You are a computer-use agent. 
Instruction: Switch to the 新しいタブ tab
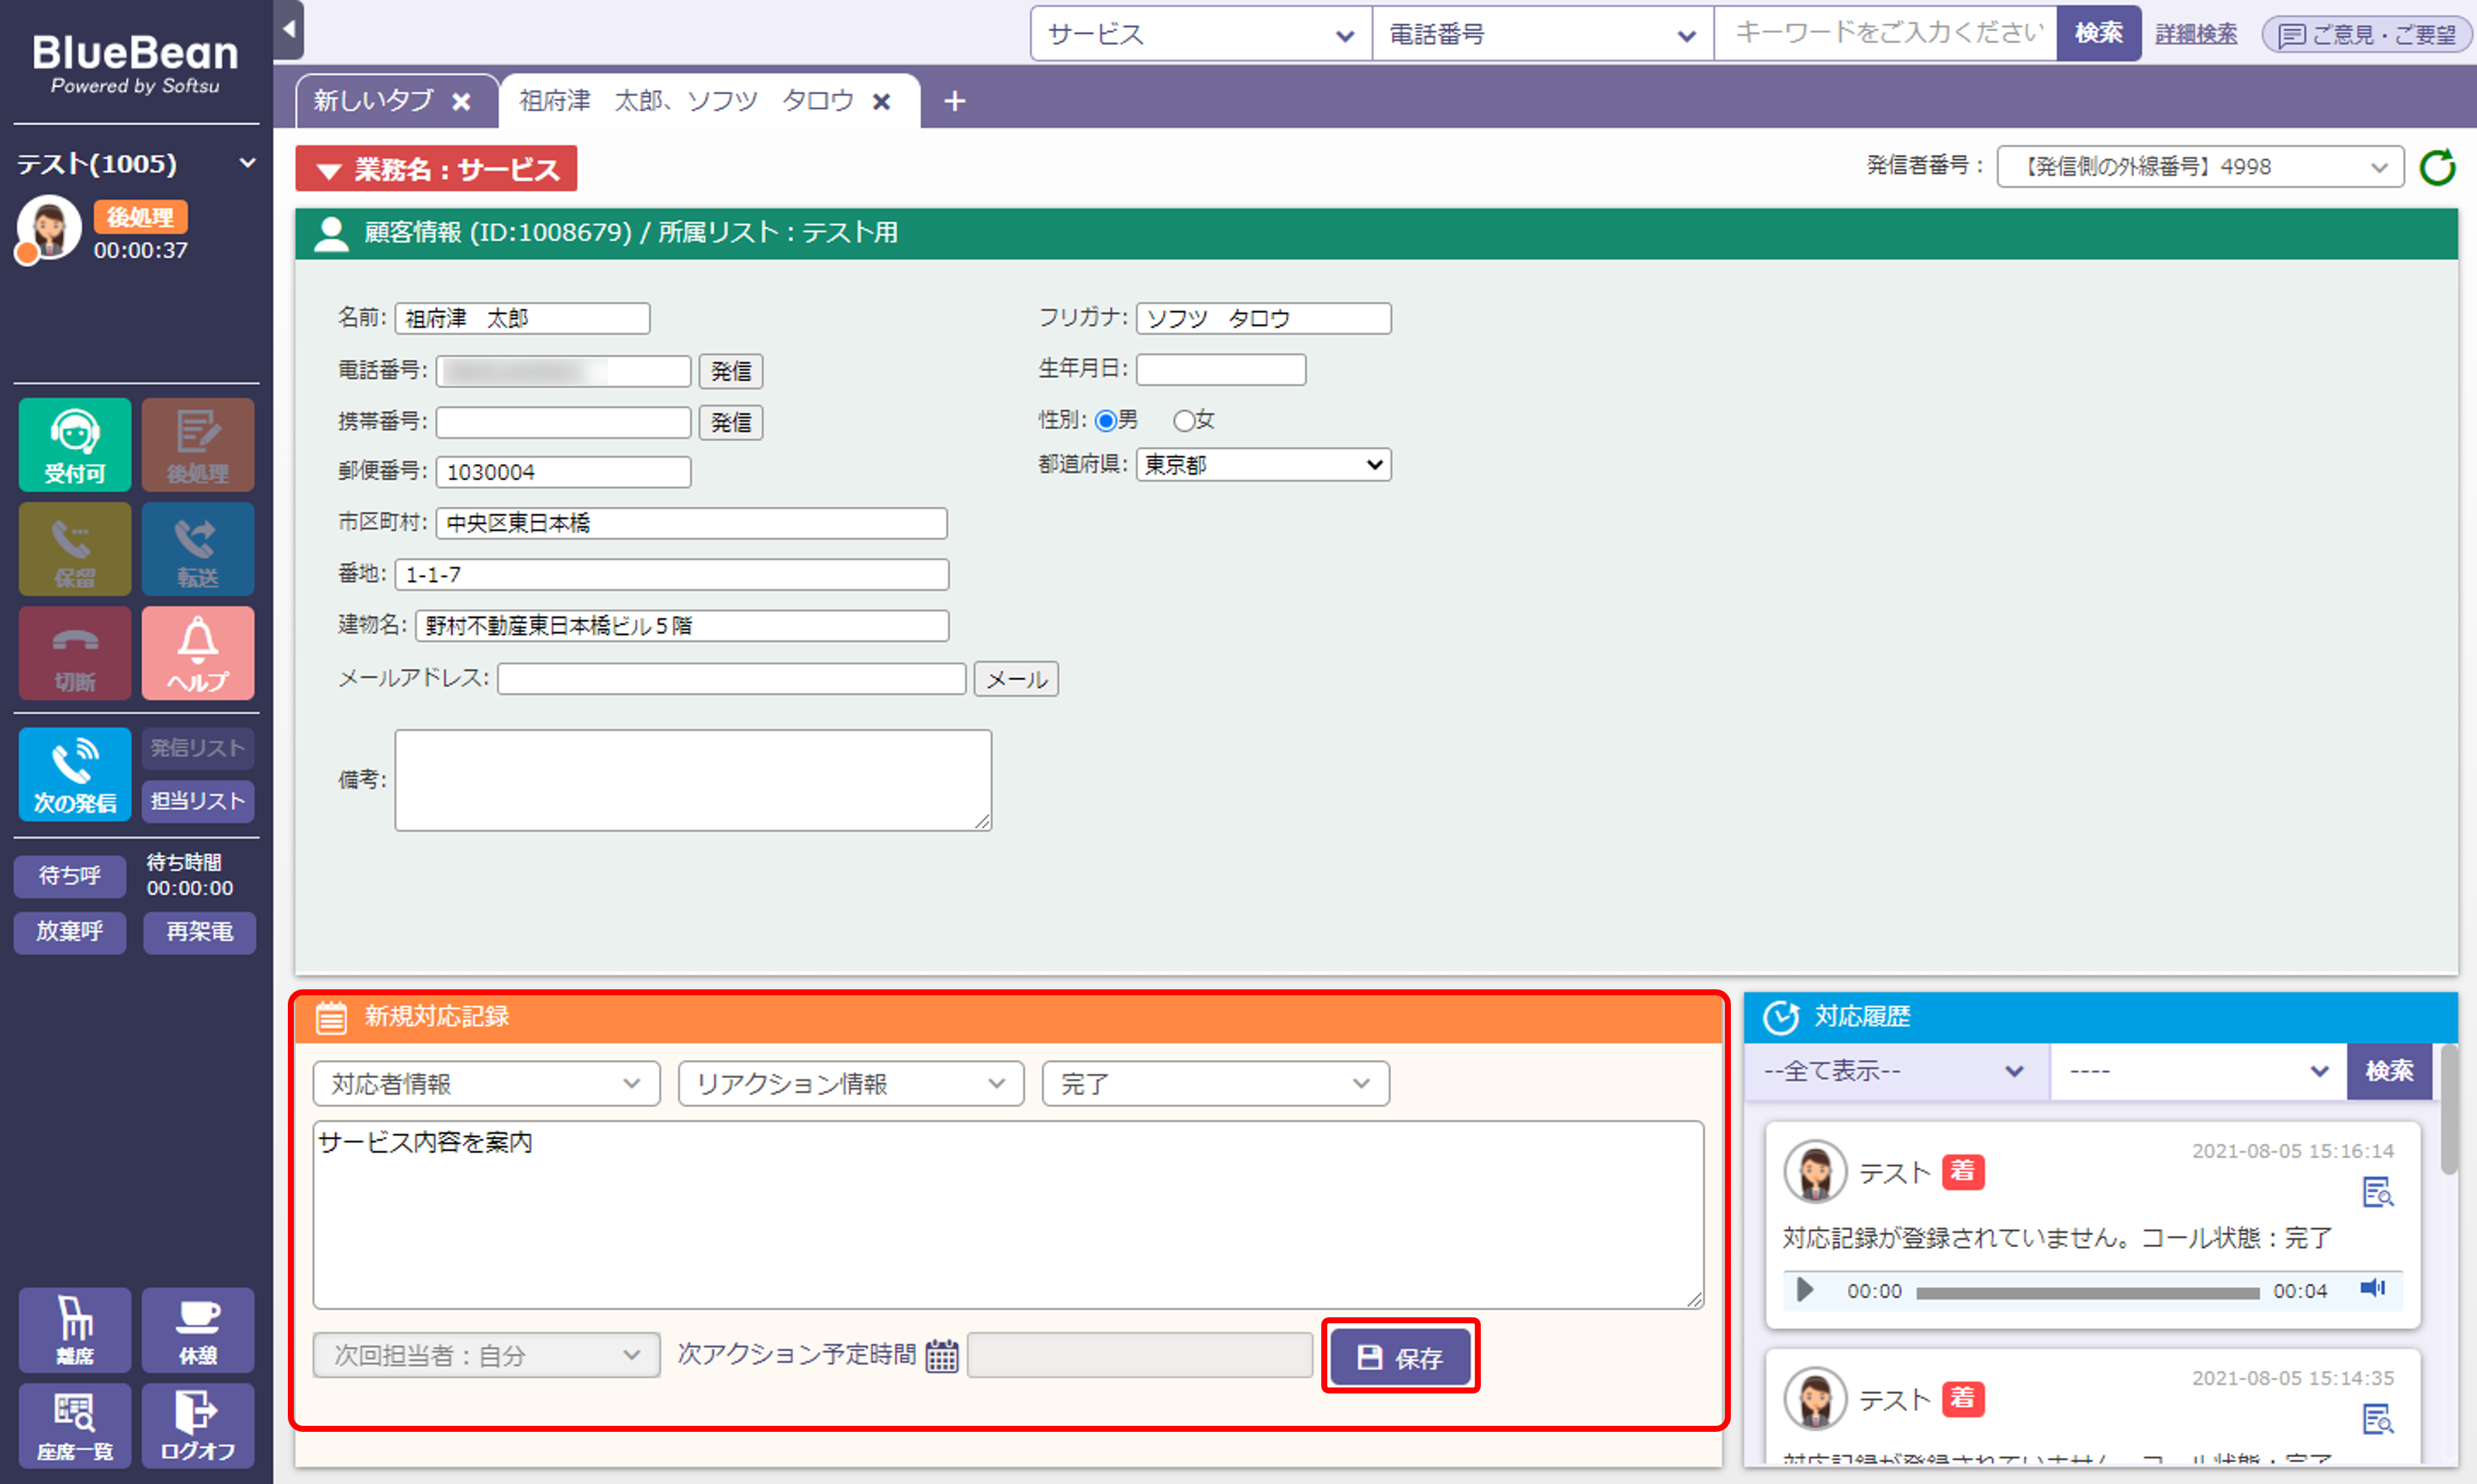pos(373,100)
